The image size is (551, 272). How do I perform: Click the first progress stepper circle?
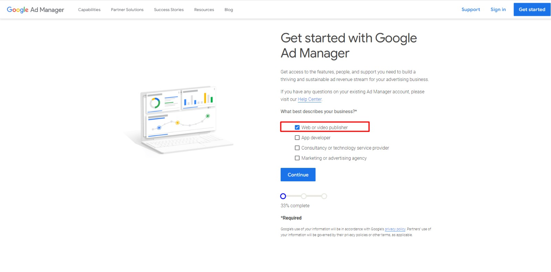[283, 196]
